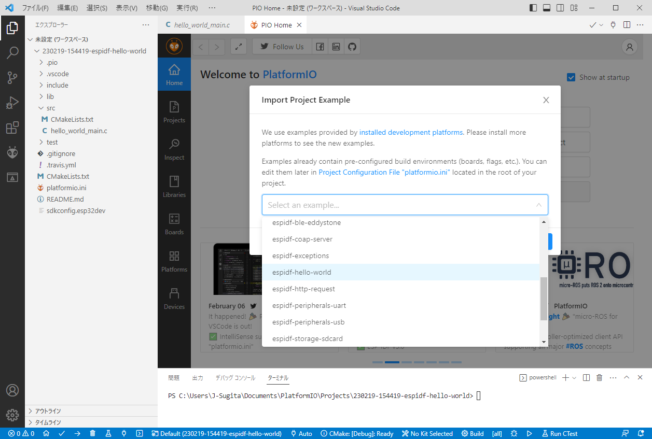Open Accounts icon in activity bar
The image size is (652, 439).
point(12,390)
